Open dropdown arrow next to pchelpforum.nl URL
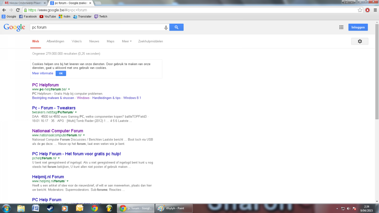This screenshot has height=213, width=379. tap(59, 158)
